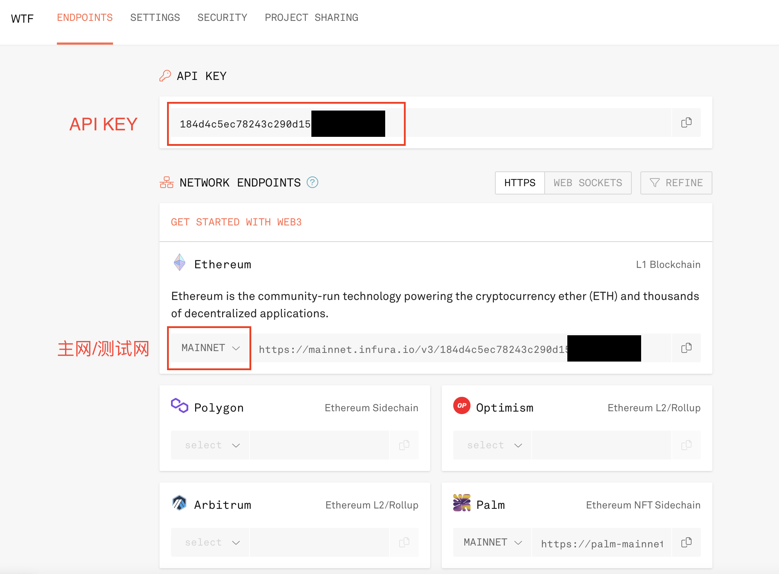Switch to the SETTINGS tab

(155, 17)
